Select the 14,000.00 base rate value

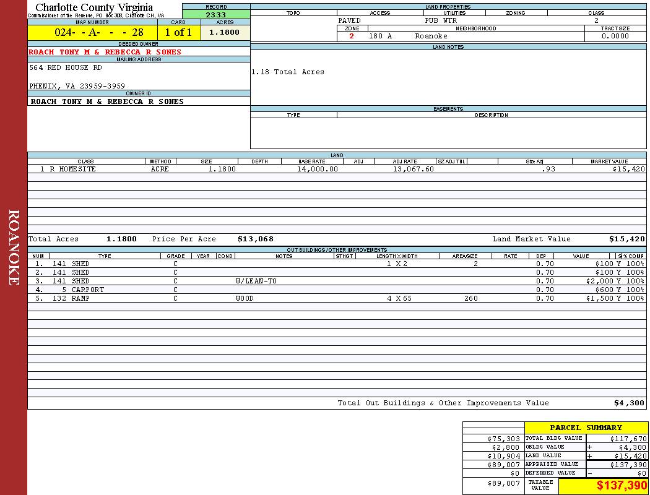point(318,169)
